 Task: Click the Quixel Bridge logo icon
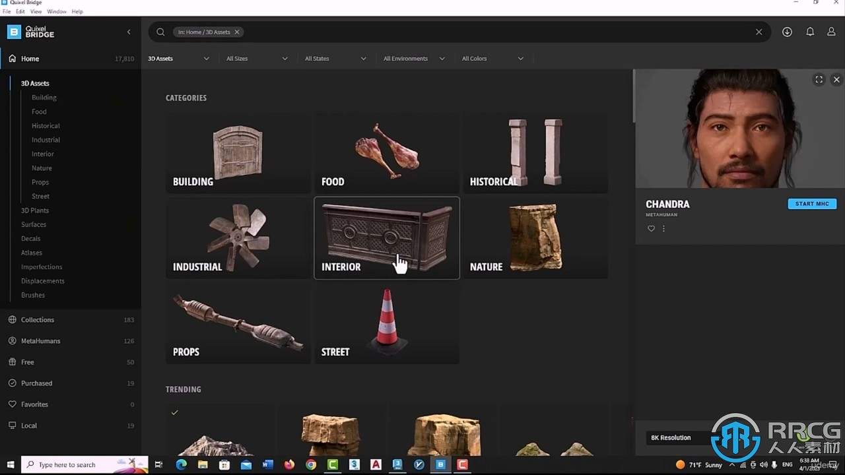pos(14,32)
